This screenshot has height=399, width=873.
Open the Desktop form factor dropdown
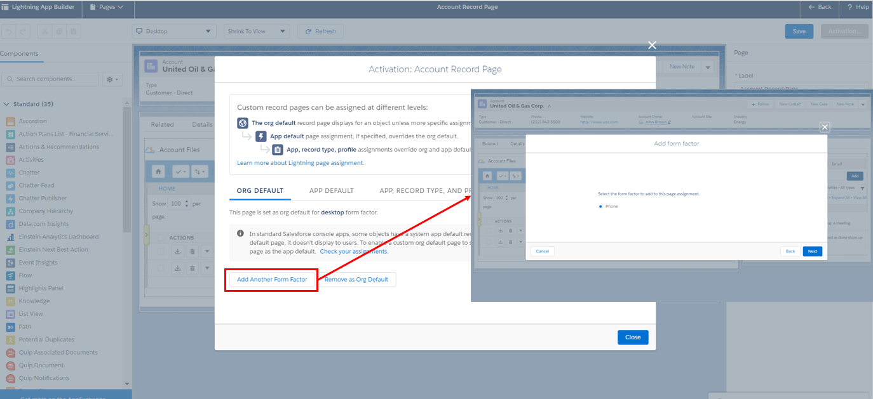pyautogui.click(x=175, y=31)
